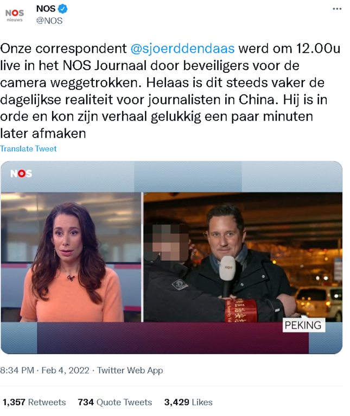Click the news anchor side of the video
This screenshot has width=350, height=416.
71,257
